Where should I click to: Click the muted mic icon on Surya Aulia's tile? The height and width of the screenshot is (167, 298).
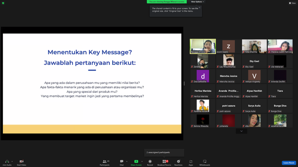[244, 111]
